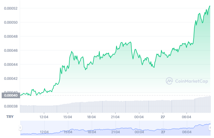This screenshot has width=214, height=138.
Task: Click the 0.00052 price axis label
Action: [10, 8]
